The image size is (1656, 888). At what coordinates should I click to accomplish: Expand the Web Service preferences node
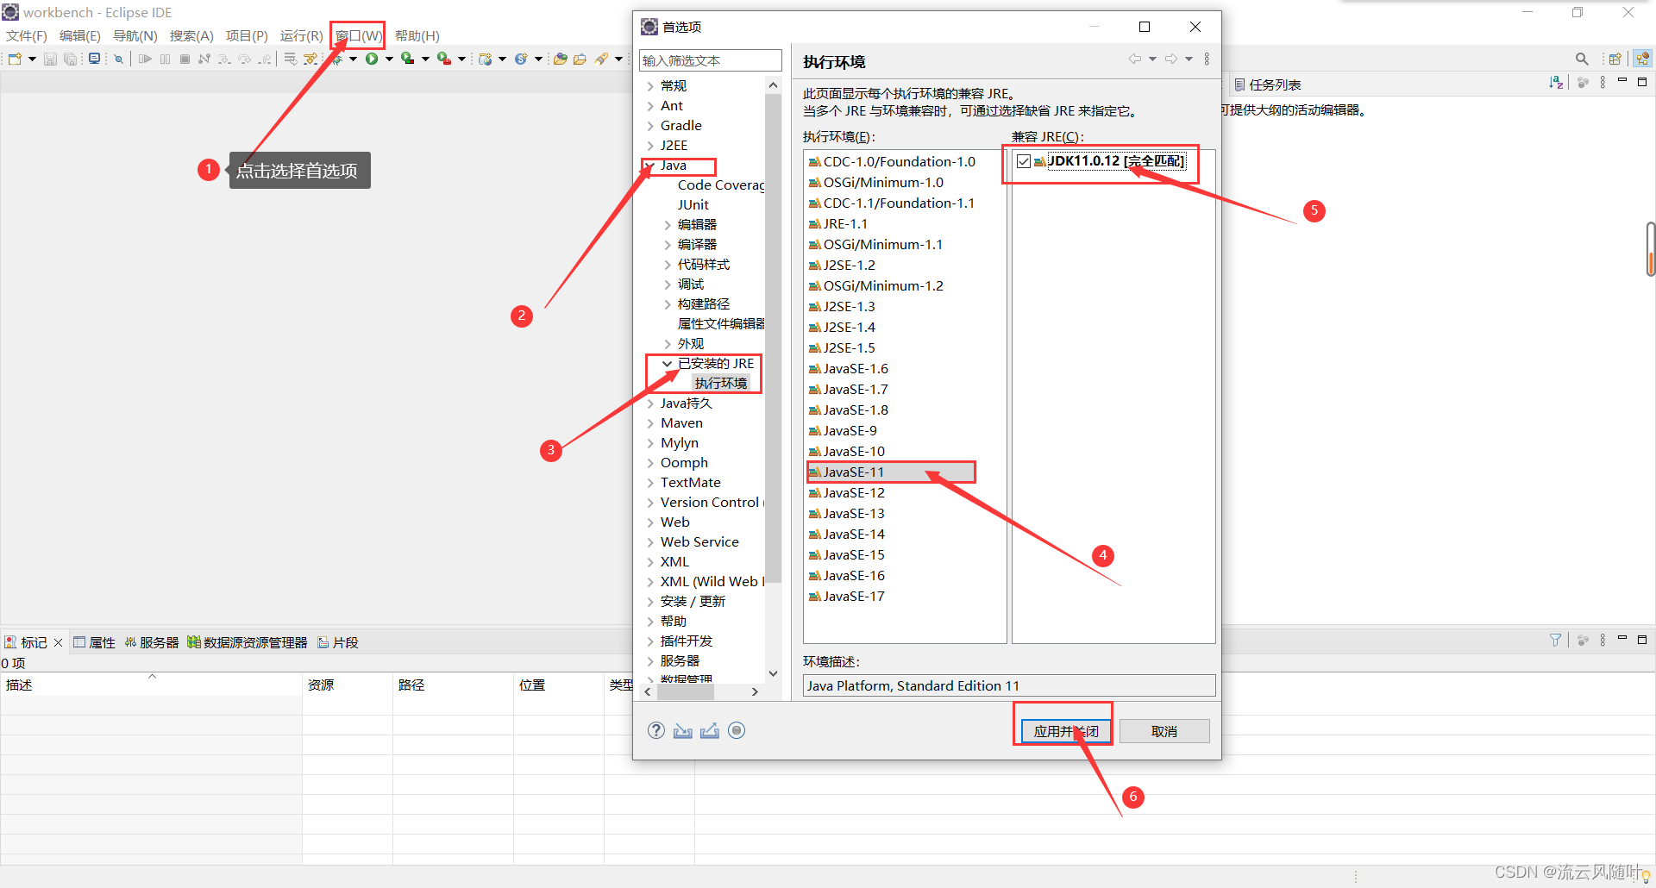click(649, 541)
